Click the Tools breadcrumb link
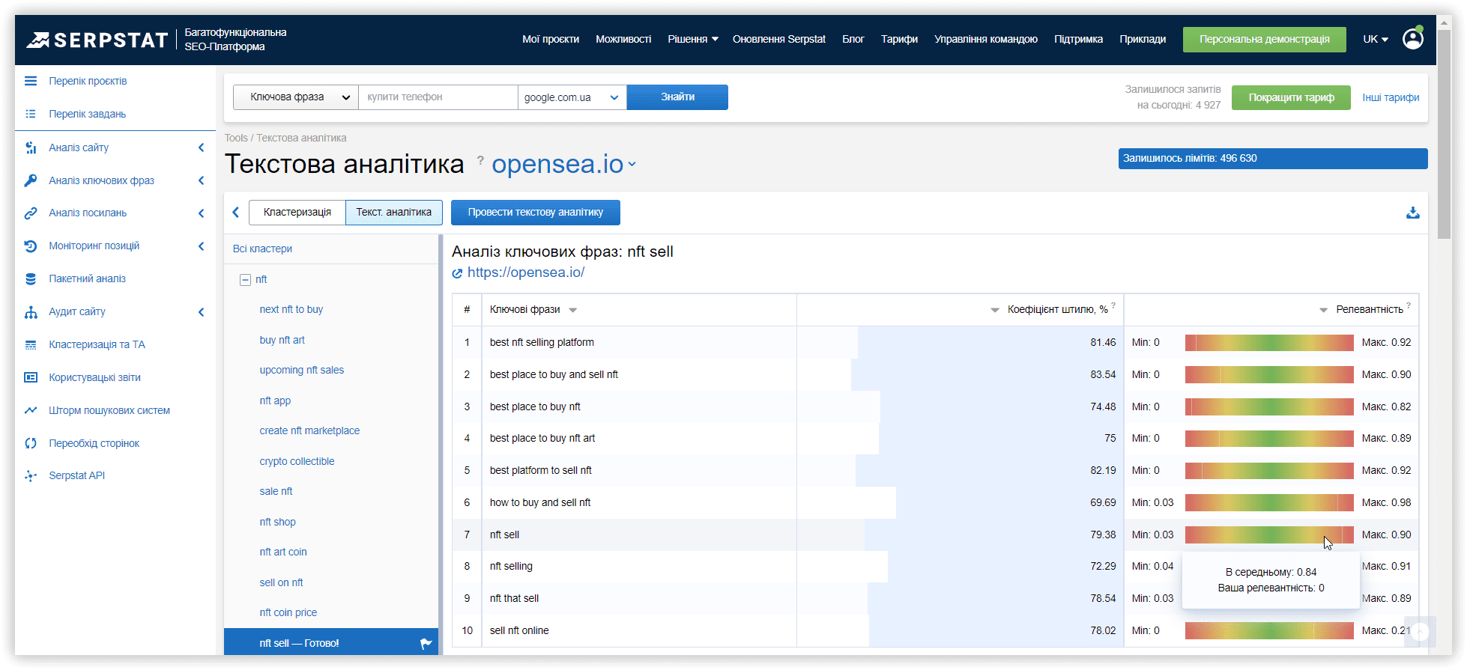This screenshot has height=670, width=1467. point(236,138)
